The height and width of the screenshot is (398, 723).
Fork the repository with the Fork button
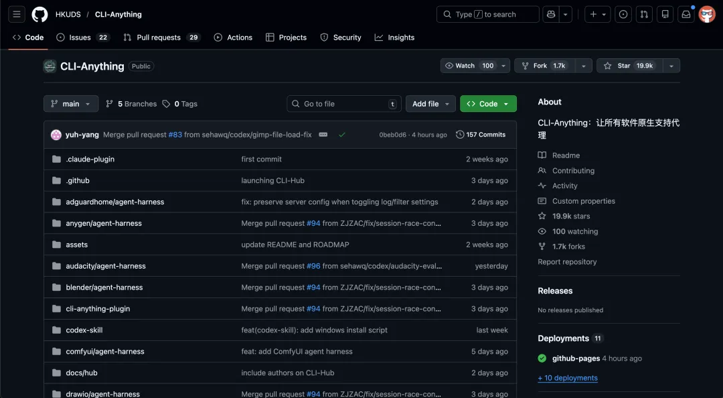pos(545,66)
